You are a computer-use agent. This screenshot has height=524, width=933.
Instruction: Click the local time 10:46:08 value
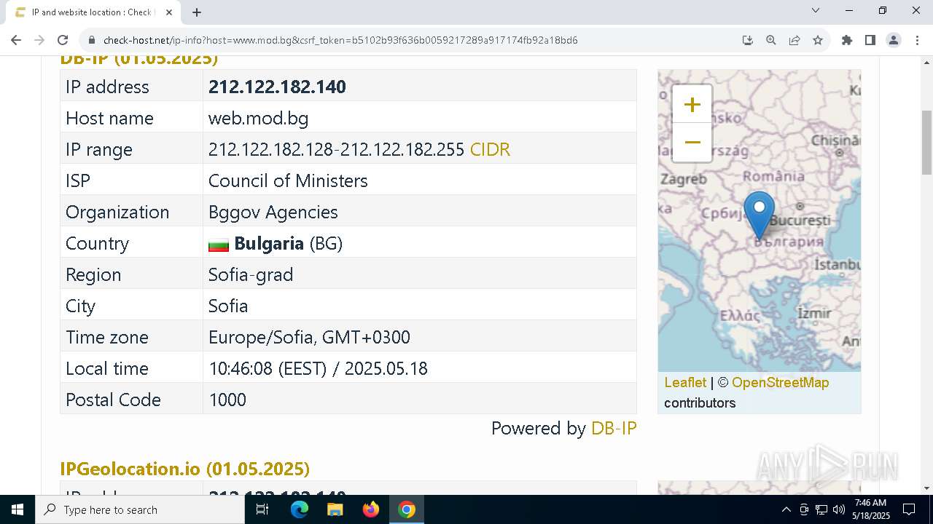tap(318, 368)
